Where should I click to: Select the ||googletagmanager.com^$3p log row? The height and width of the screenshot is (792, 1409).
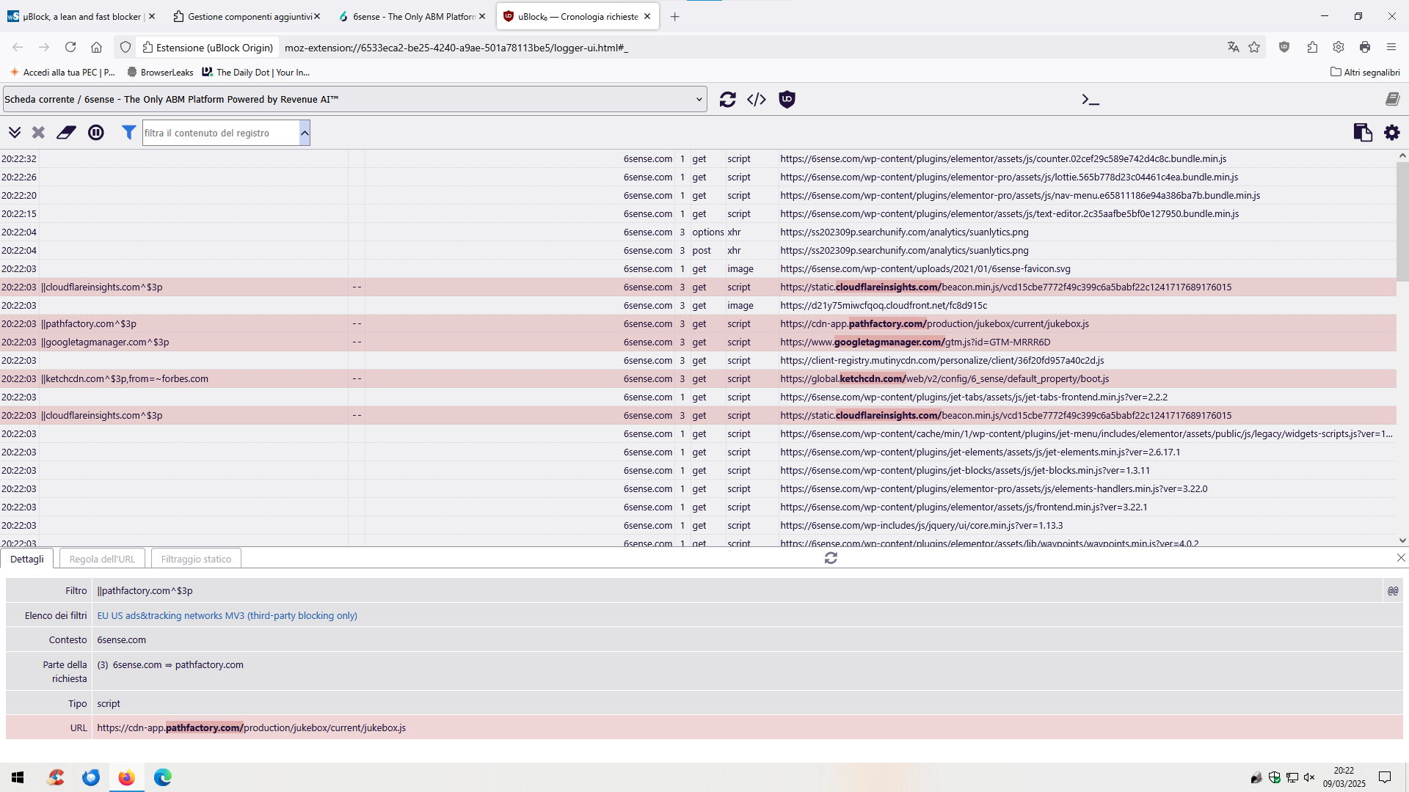click(698, 342)
